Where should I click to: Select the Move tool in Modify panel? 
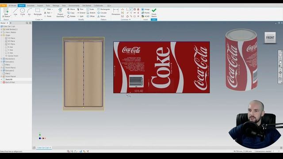pyautogui.click(x=71, y=9)
